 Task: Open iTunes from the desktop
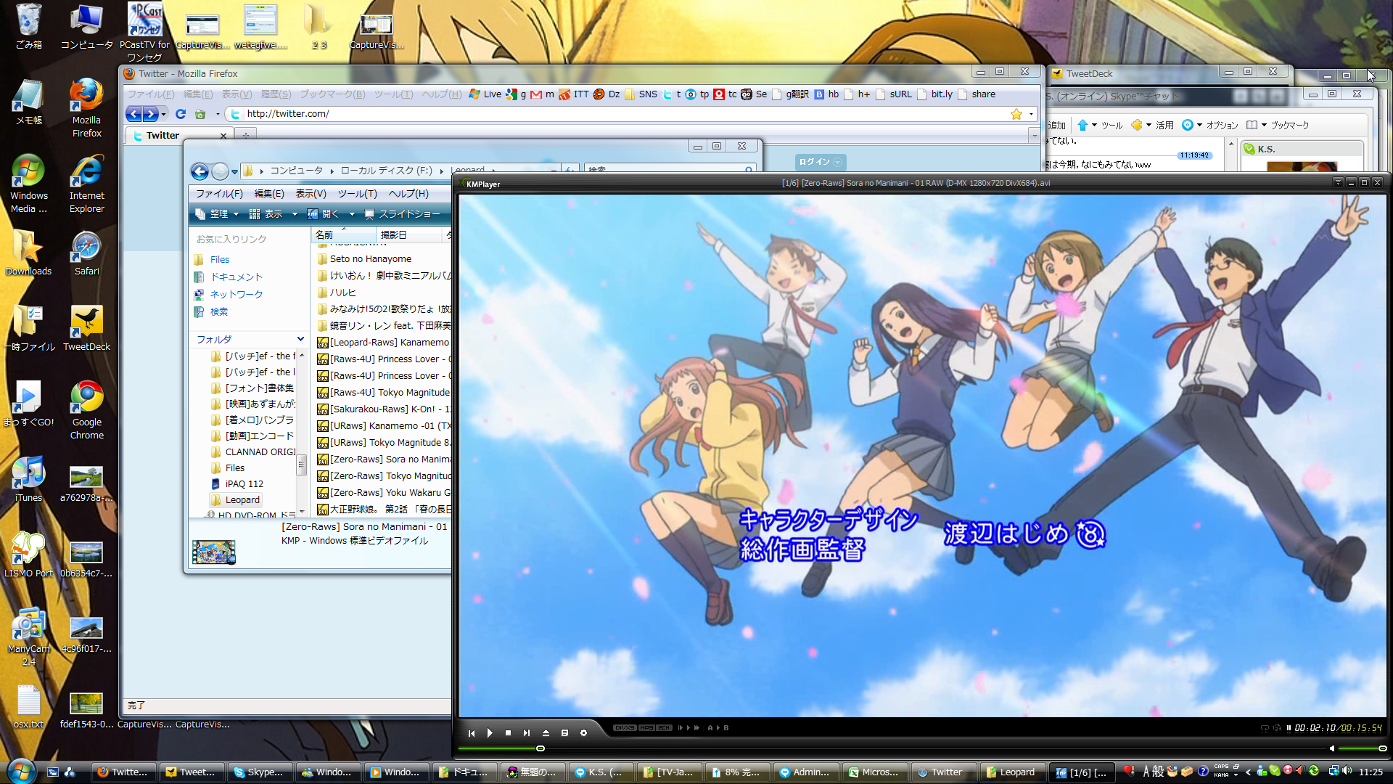28,479
